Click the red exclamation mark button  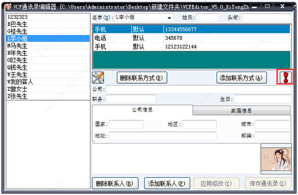click(286, 77)
